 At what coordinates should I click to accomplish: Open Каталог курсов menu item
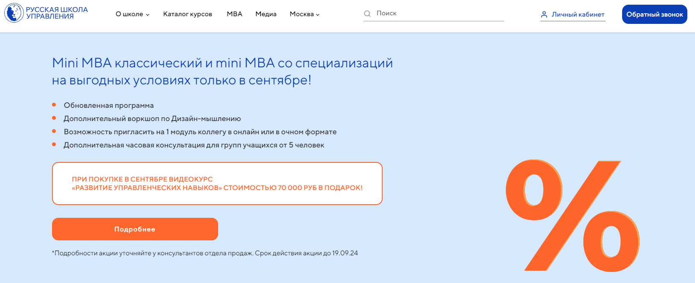click(x=187, y=14)
